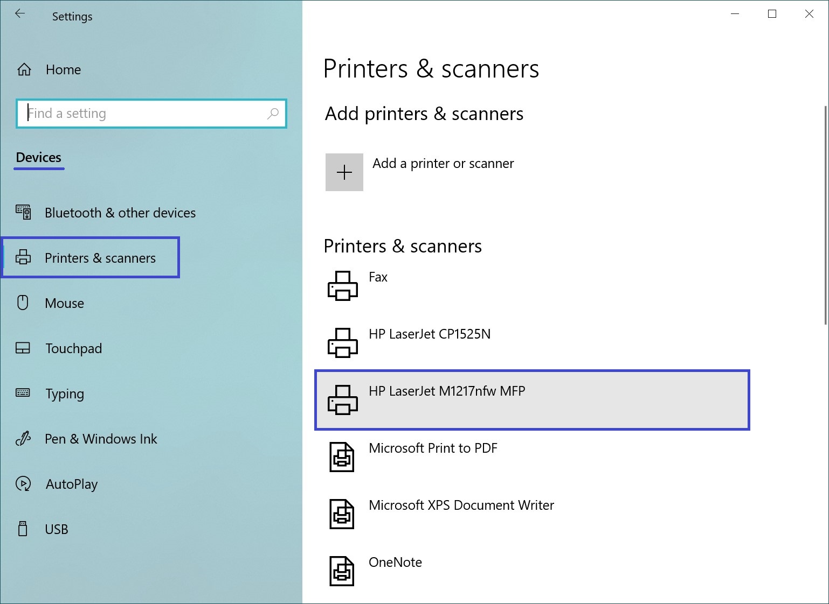Click the search magnifier icon

click(273, 114)
